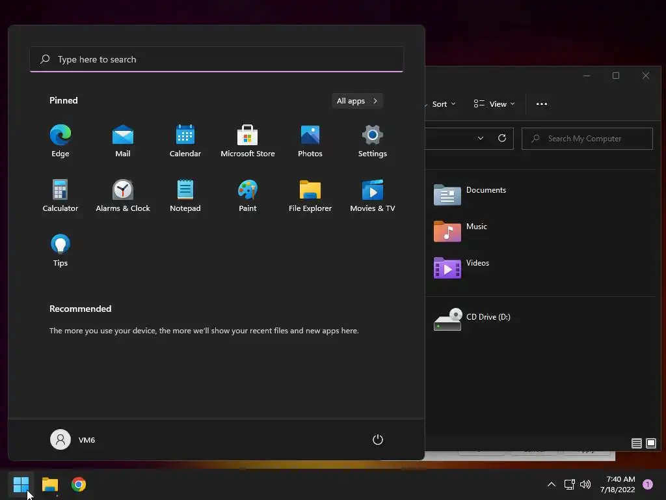
Task: Launch the Paint app
Action: 248,195
